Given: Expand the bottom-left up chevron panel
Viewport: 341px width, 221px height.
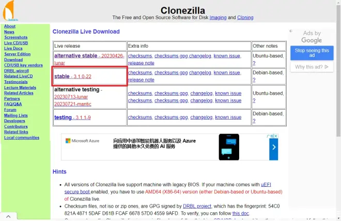Looking at the screenshot, I should [8, 216].
